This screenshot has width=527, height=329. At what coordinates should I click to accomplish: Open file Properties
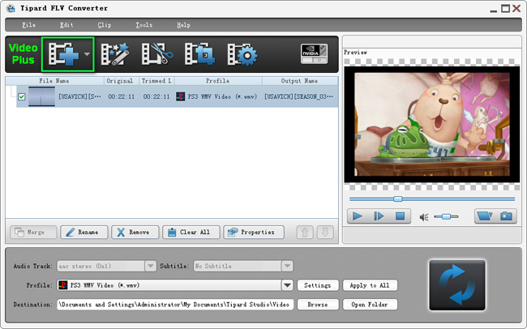click(254, 233)
